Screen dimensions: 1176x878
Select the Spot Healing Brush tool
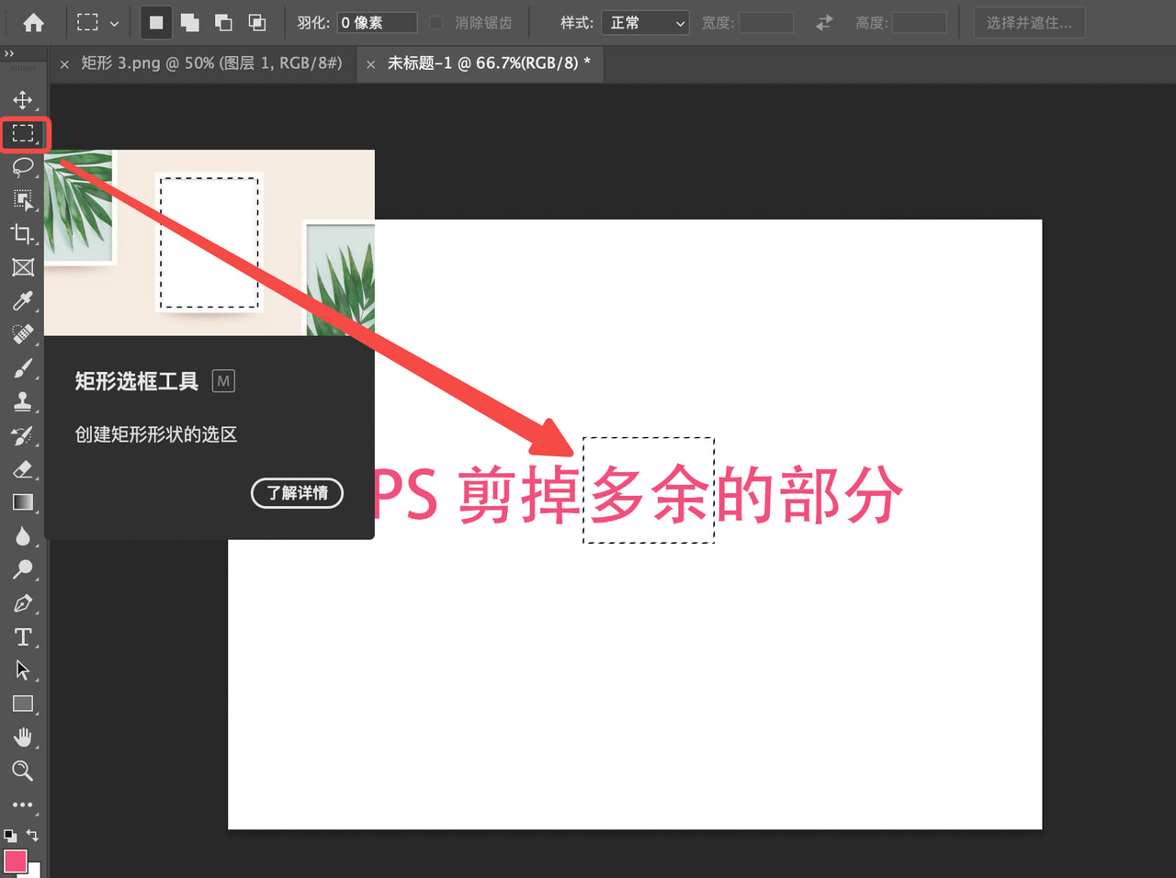point(23,334)
